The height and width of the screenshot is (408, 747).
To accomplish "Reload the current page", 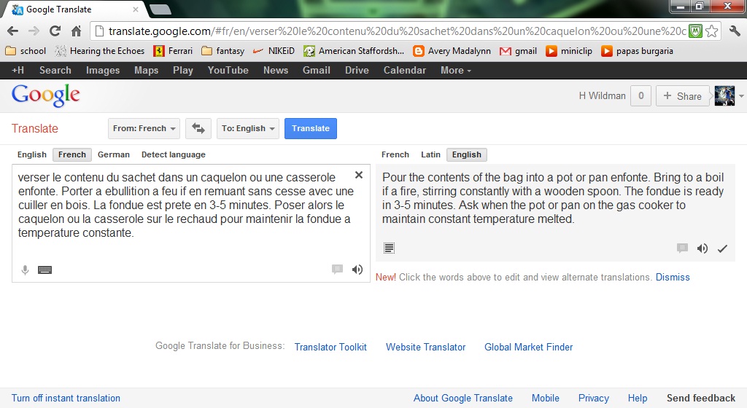I will coord(55,31).
